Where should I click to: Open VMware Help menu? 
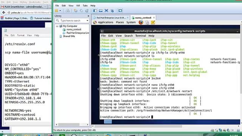[93, 6]
